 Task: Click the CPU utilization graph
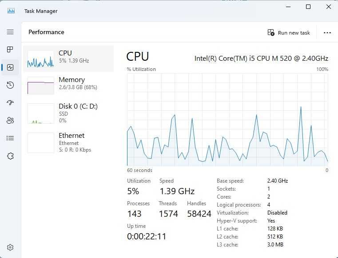coord(227,120)
